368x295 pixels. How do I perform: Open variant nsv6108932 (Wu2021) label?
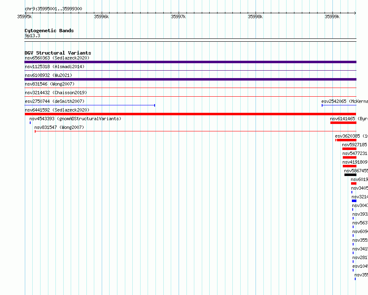tap(48, 75)
